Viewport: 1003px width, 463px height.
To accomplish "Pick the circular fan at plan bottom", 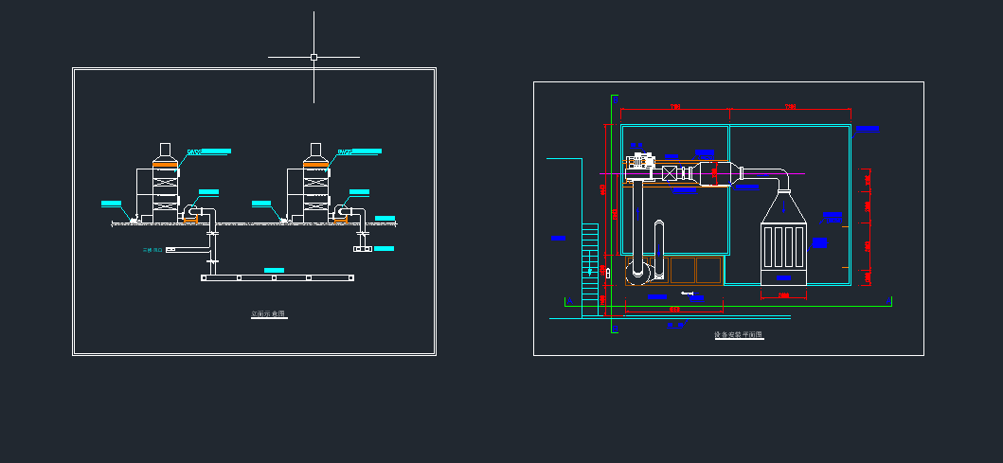I will [637, 271].
